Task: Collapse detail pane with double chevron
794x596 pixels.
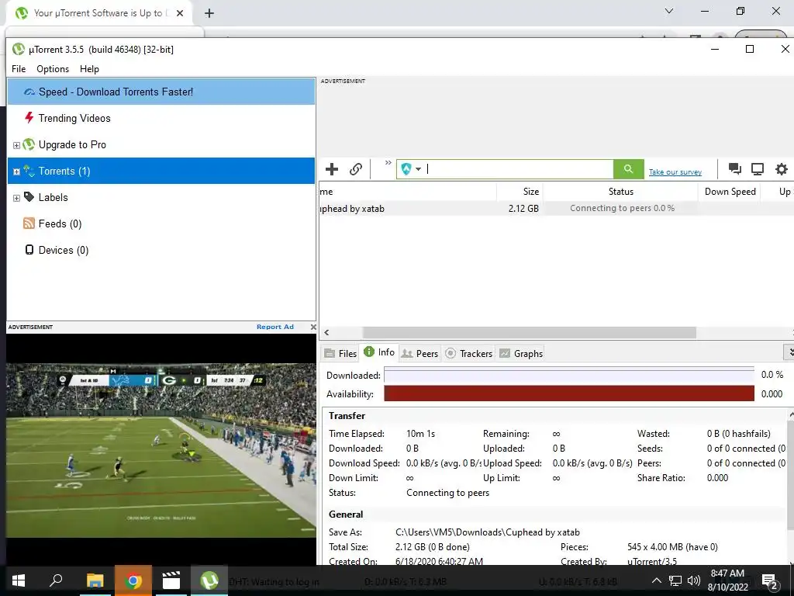Action: (789, 352)
